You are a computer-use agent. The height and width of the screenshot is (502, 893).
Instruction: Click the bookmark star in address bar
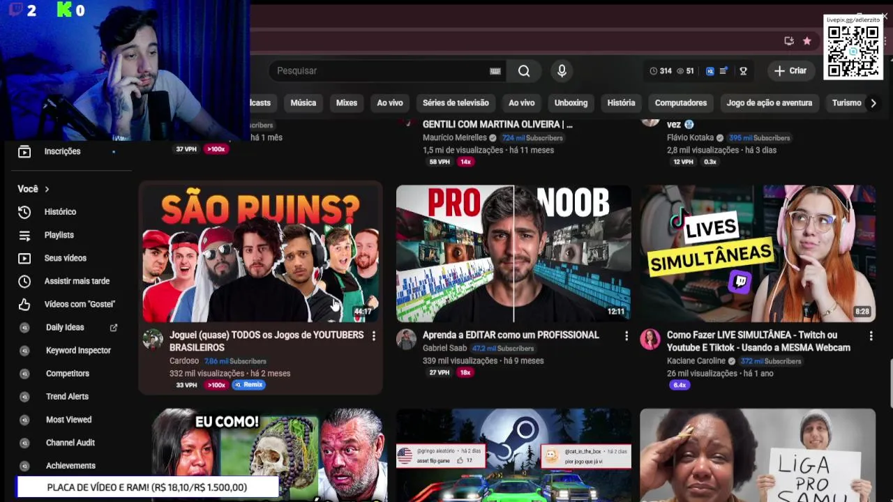807,40
